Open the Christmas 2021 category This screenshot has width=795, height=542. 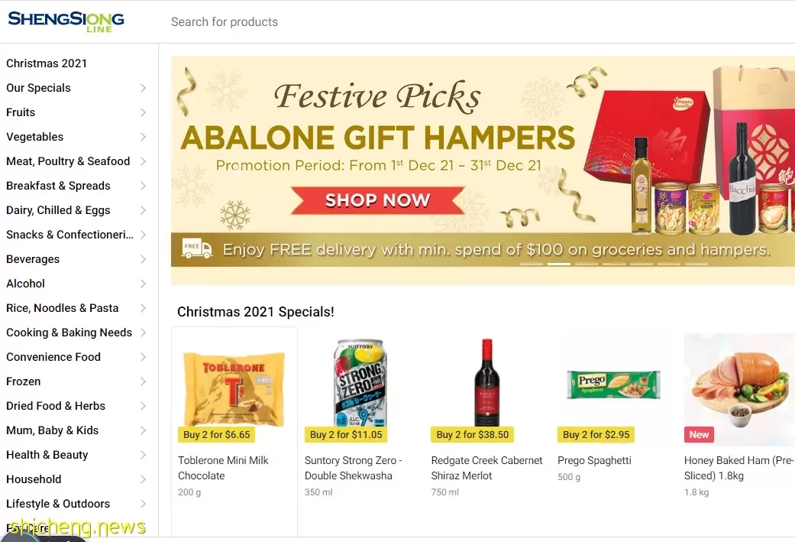pos(47,63)
